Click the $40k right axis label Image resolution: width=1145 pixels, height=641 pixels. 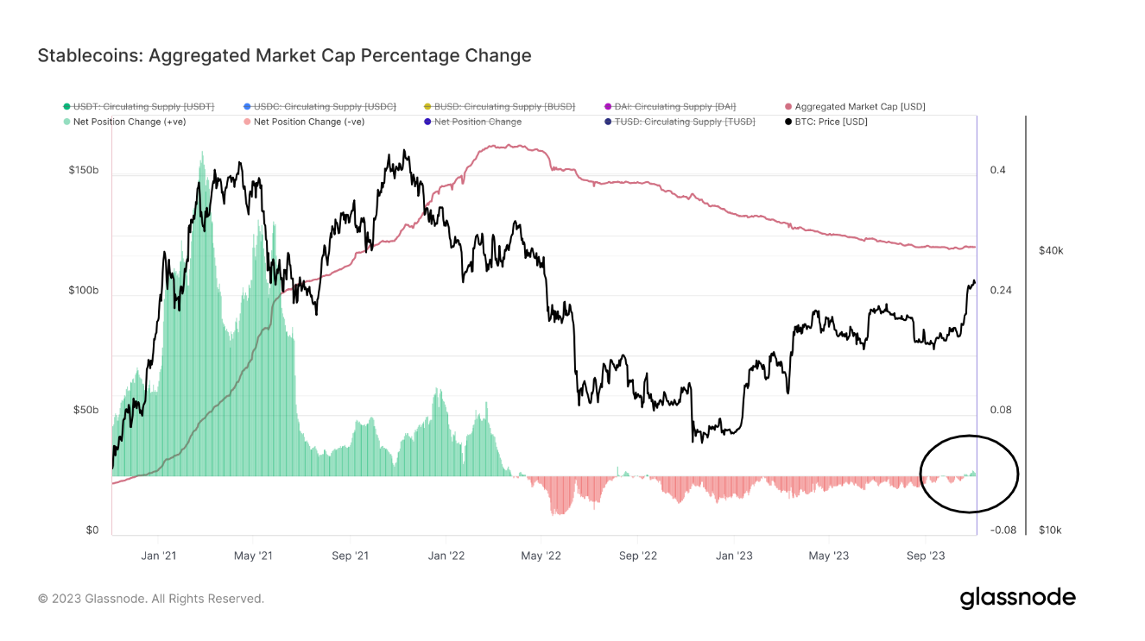1051,251
